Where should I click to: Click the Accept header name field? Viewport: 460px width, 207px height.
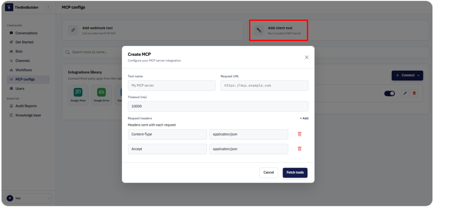tap(167, 149)
